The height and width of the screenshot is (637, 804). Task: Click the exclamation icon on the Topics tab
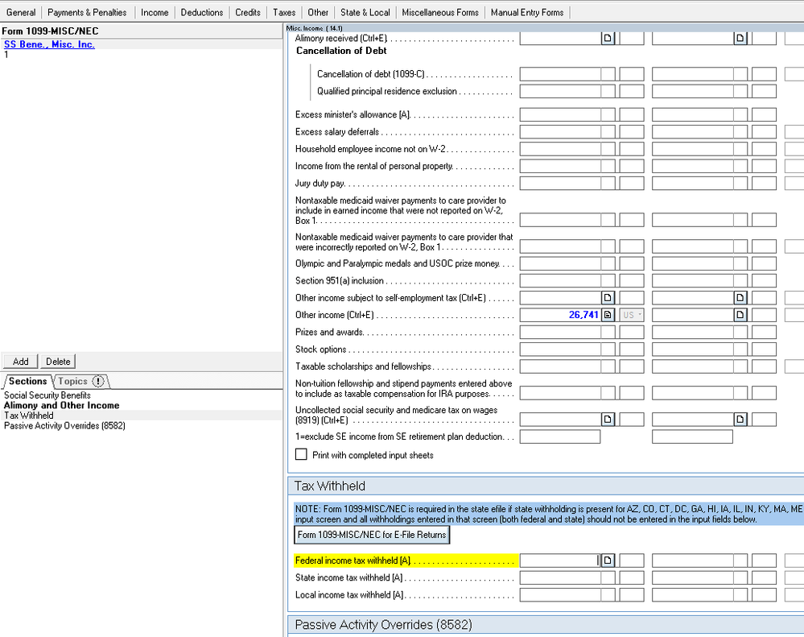click(x=100, y=381)
